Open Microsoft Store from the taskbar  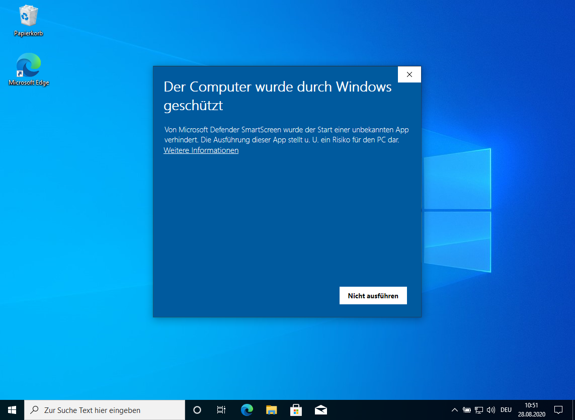[296, 410]
